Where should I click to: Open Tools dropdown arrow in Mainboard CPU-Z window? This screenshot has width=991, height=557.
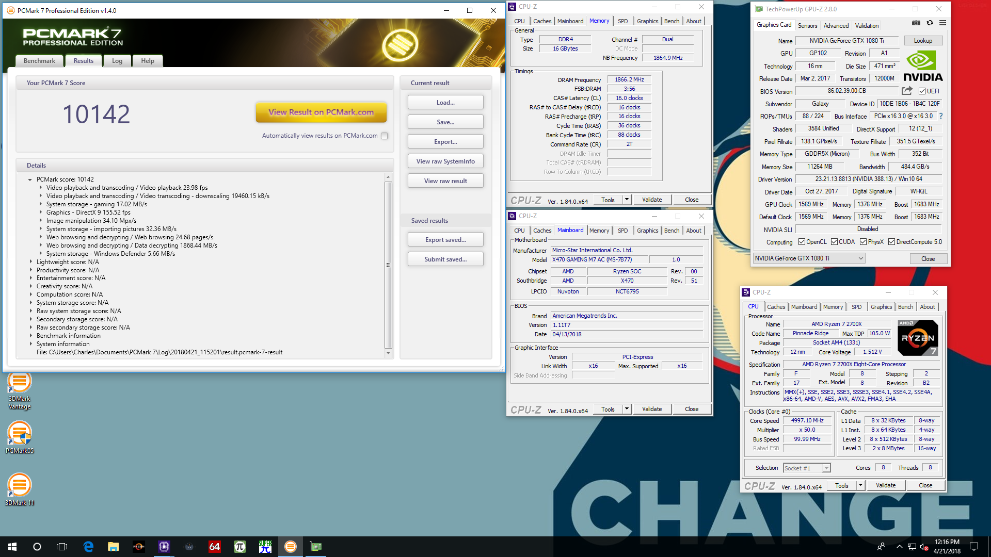tap(627, 409)
